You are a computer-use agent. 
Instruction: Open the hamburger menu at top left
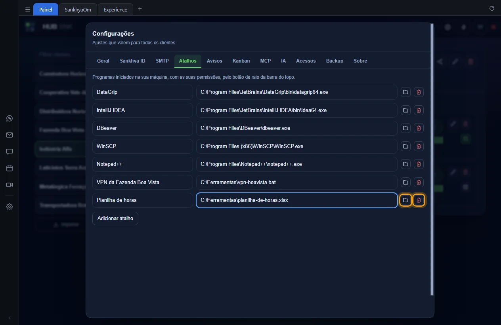pos(28,10)
